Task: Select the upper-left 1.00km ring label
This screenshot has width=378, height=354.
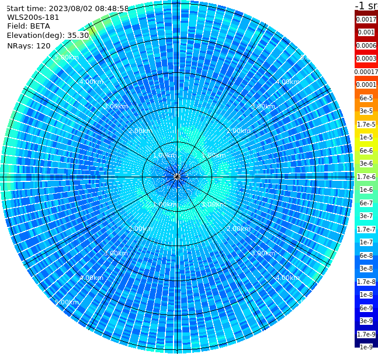Action: click(165, 155)
